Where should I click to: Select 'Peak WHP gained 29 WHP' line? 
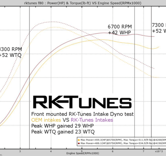(63, 126)
